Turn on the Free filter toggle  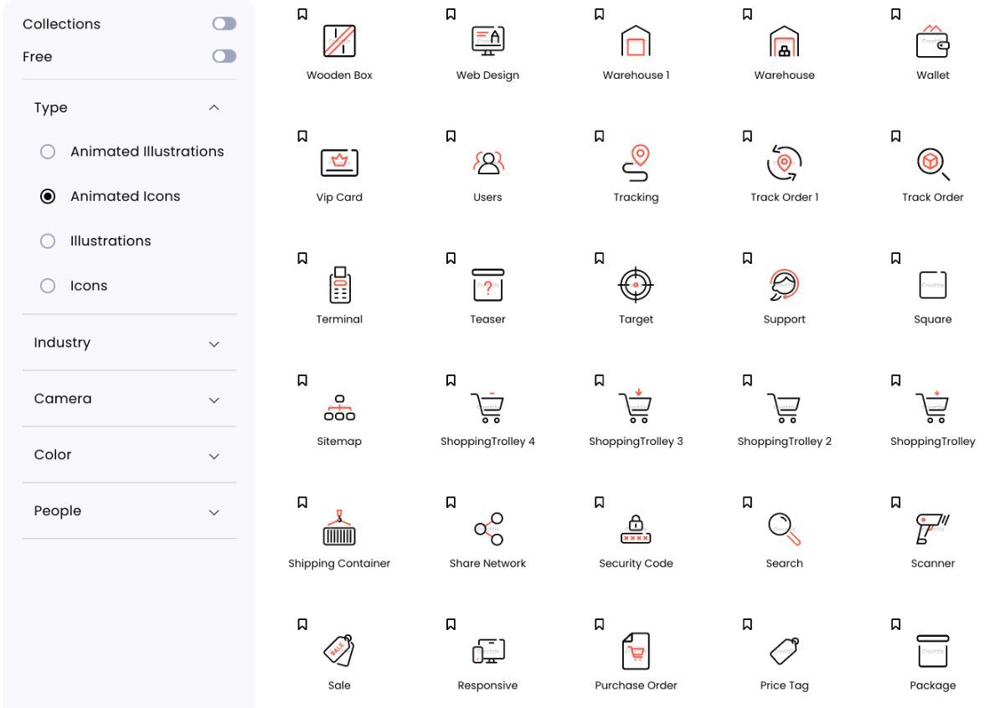pos(223,56)
